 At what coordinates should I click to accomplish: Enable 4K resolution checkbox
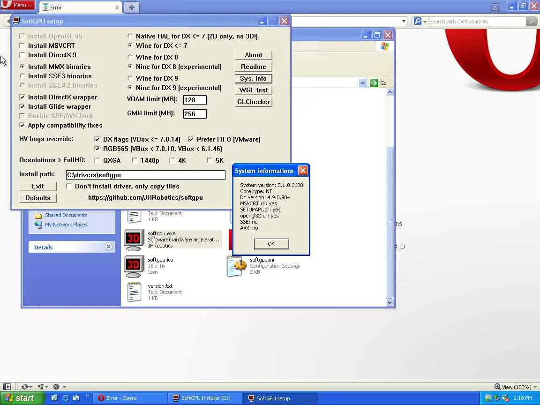(172, 160)
